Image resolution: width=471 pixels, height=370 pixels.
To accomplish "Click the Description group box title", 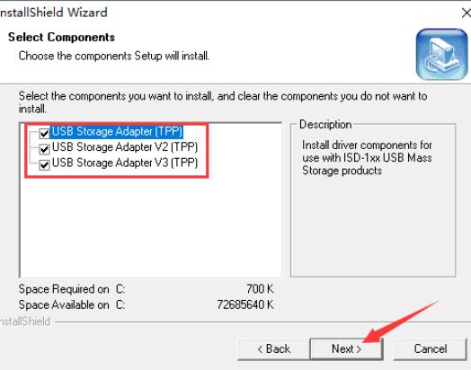I will point(325,125).
